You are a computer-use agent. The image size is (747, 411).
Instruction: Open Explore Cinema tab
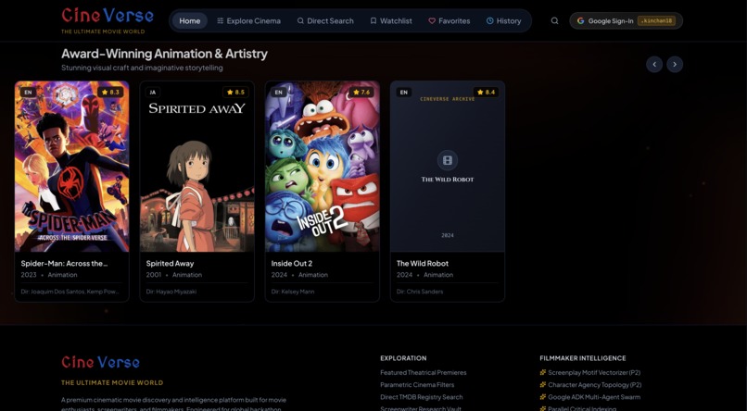[x=248, y=21]
